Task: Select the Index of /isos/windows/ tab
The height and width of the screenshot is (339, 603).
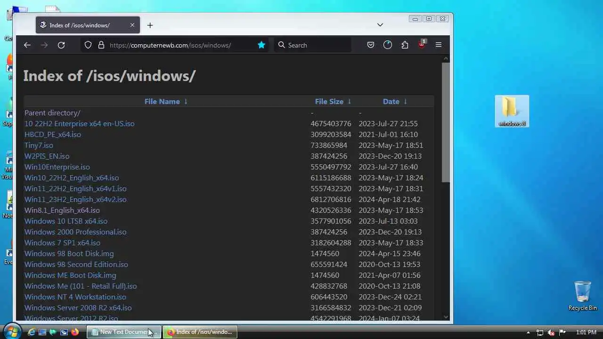Action: [x=88, y=25]
